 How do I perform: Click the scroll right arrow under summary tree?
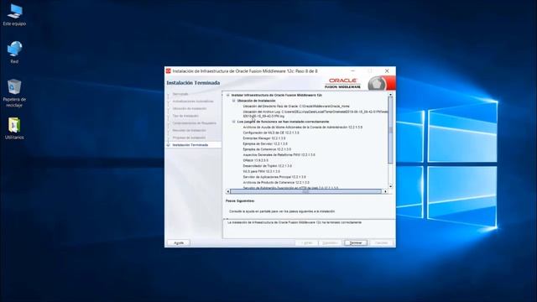click(x=386, y=191)
